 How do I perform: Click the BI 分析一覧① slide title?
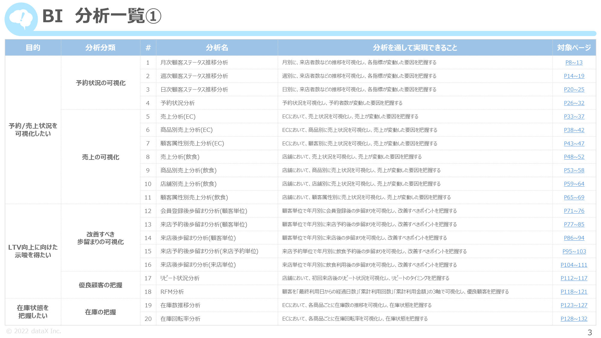(102, 16)
